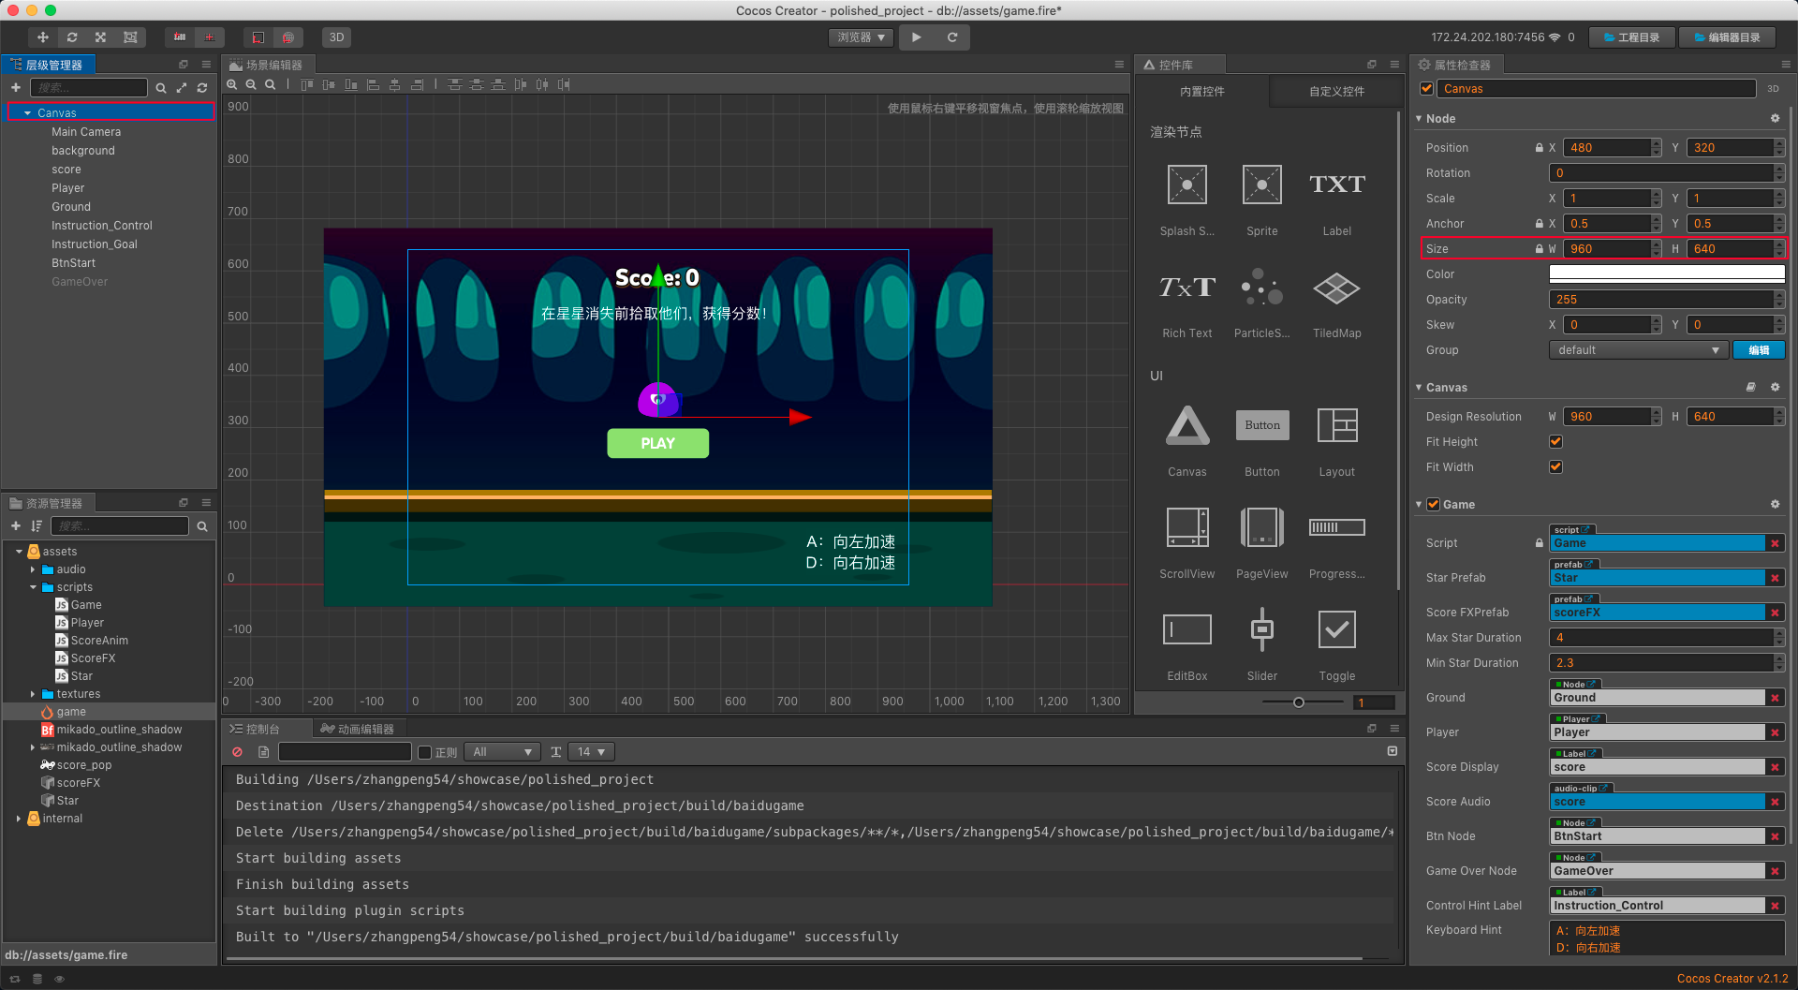Select the ScrollView UI widget
Image resolution: width=1798 pixels, height=990 pixels.
[x=1186, y=527]
